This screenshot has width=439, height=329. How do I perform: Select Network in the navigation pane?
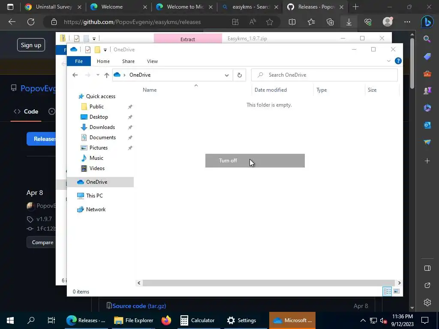96,209
